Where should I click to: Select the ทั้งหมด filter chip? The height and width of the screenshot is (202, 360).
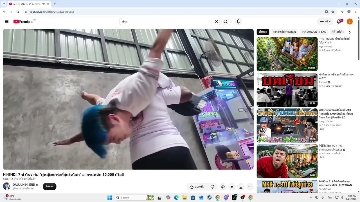point(263,32)
